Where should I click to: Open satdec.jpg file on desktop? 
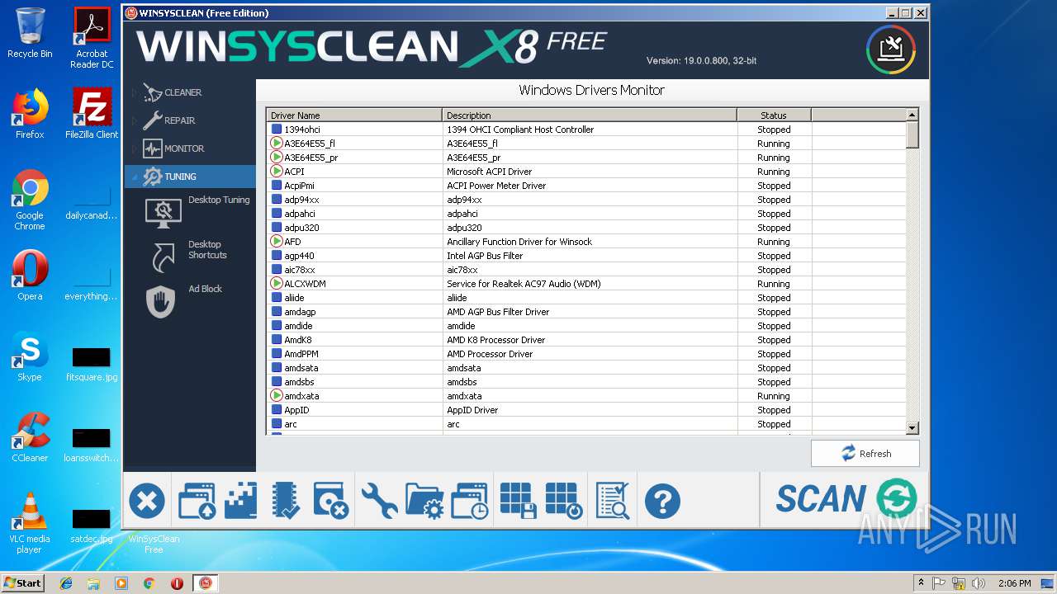[92, 526]
